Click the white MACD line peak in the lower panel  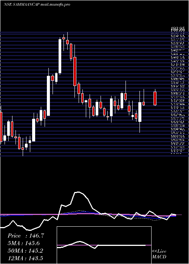coord(77,192)
